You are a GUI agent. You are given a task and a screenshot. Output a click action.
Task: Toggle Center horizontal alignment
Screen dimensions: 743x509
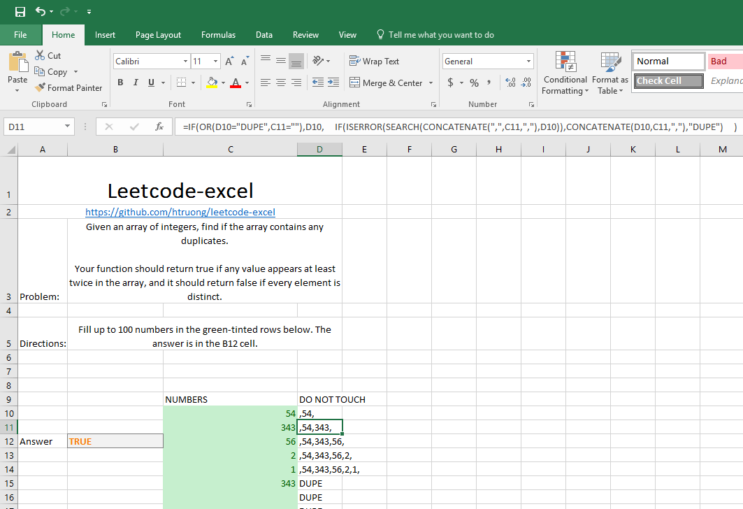[280, 83]
